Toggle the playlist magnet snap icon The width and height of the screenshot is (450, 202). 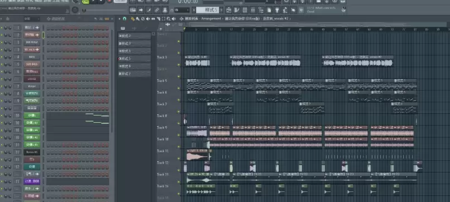click(125, 18)
